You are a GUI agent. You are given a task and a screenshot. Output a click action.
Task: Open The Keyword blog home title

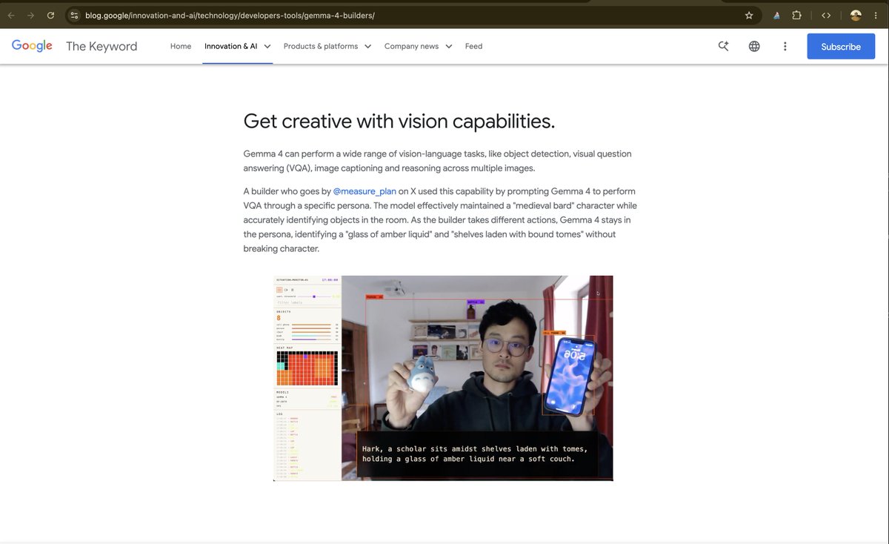coord(101,46)
